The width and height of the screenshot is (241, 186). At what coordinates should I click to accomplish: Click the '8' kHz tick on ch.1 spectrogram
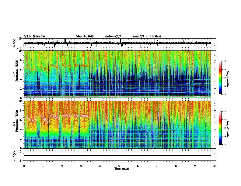(21, 60)
